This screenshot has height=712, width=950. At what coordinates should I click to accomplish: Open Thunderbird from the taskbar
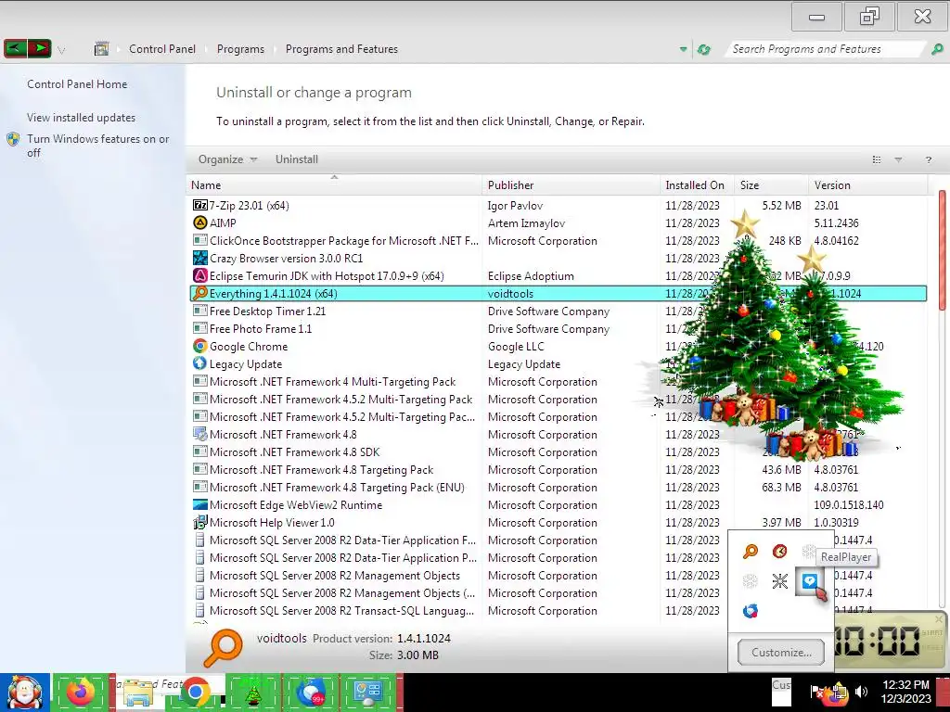coord(310,693)
